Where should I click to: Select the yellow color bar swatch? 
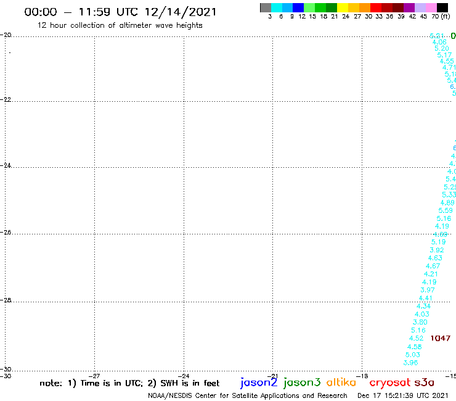[343, 7]
